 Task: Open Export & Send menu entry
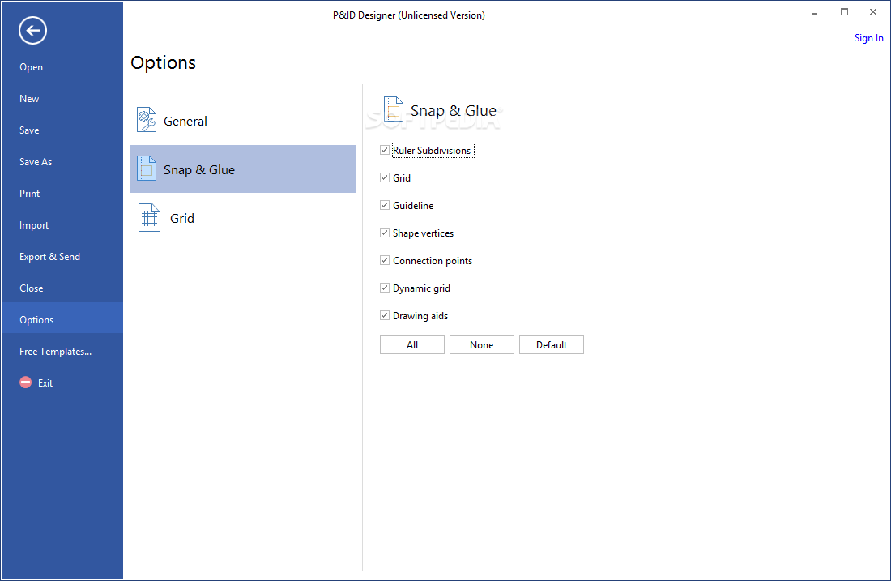pos(50,256)
